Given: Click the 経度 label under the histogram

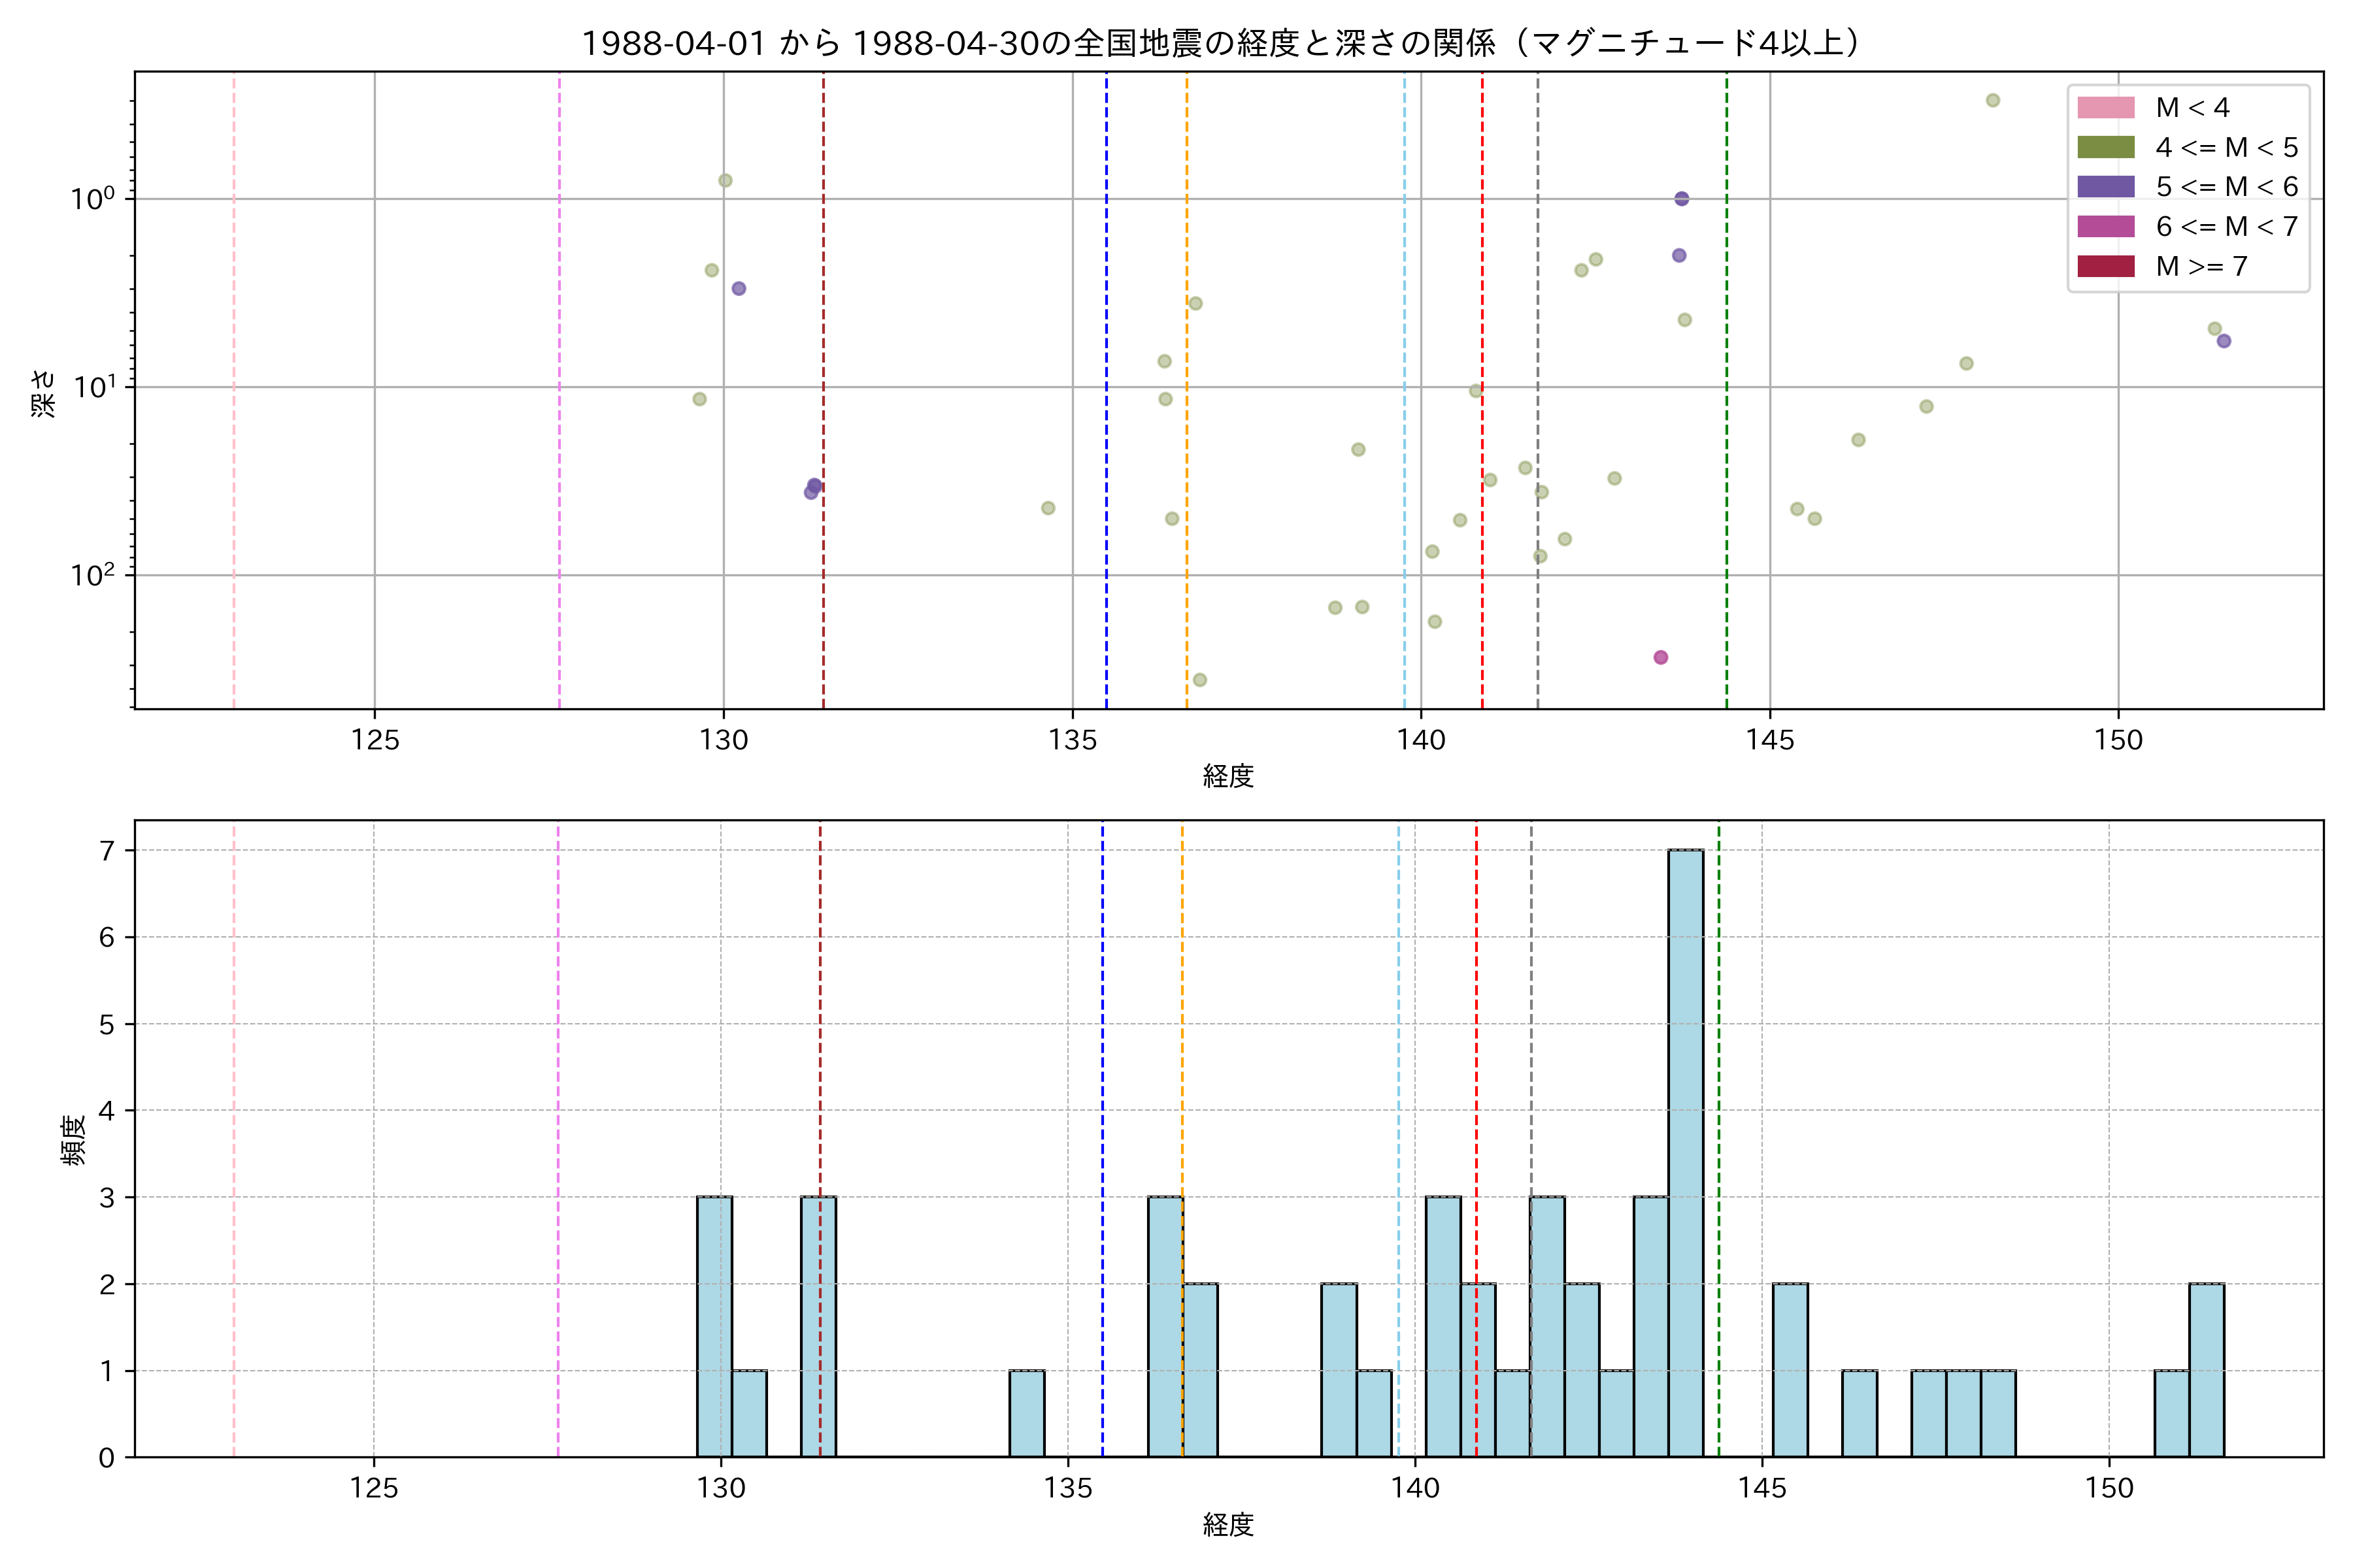Looking at the screenshot, I should (x=1229, y=1525).
